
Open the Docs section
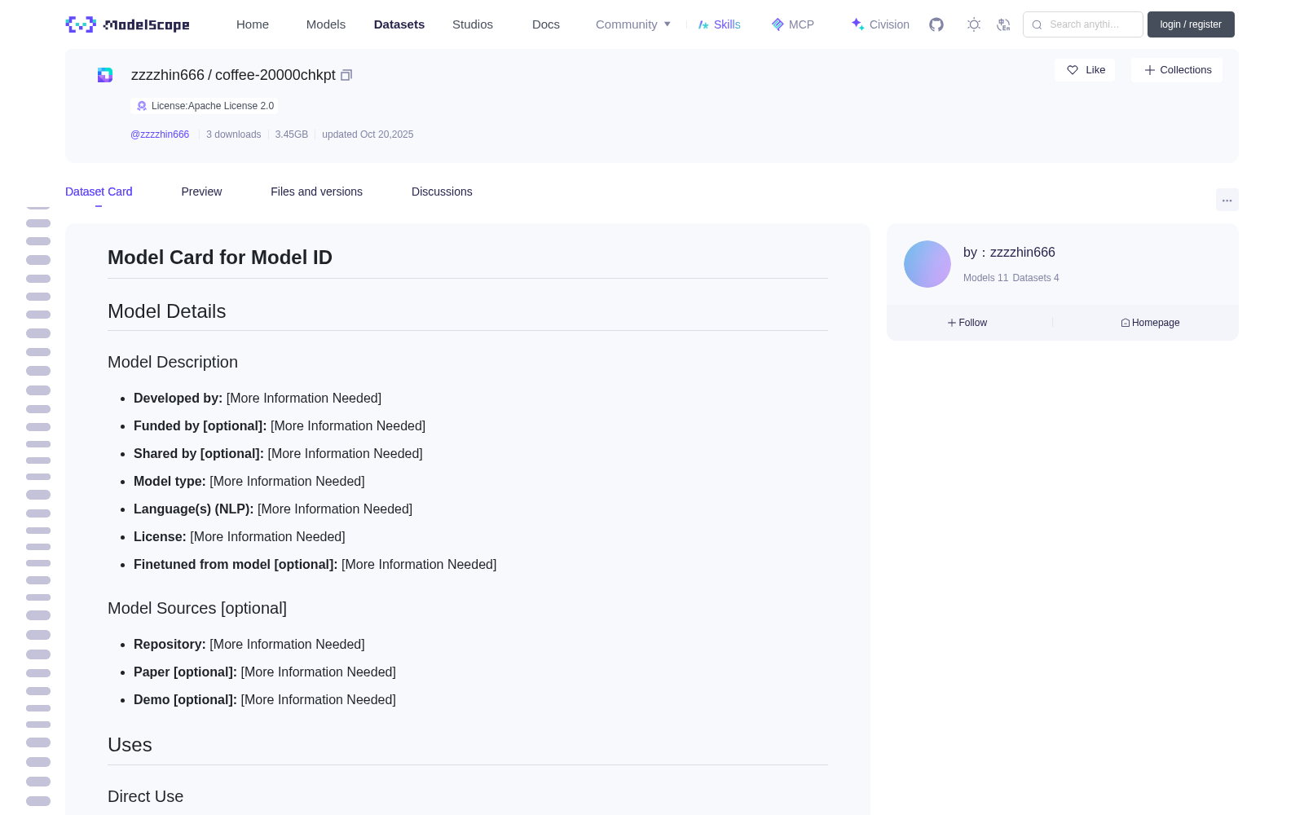pos(546,24)
